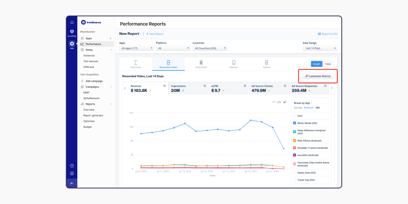
Task: Enable the Sum checkbox in the legend
Action: pos(294,116)
